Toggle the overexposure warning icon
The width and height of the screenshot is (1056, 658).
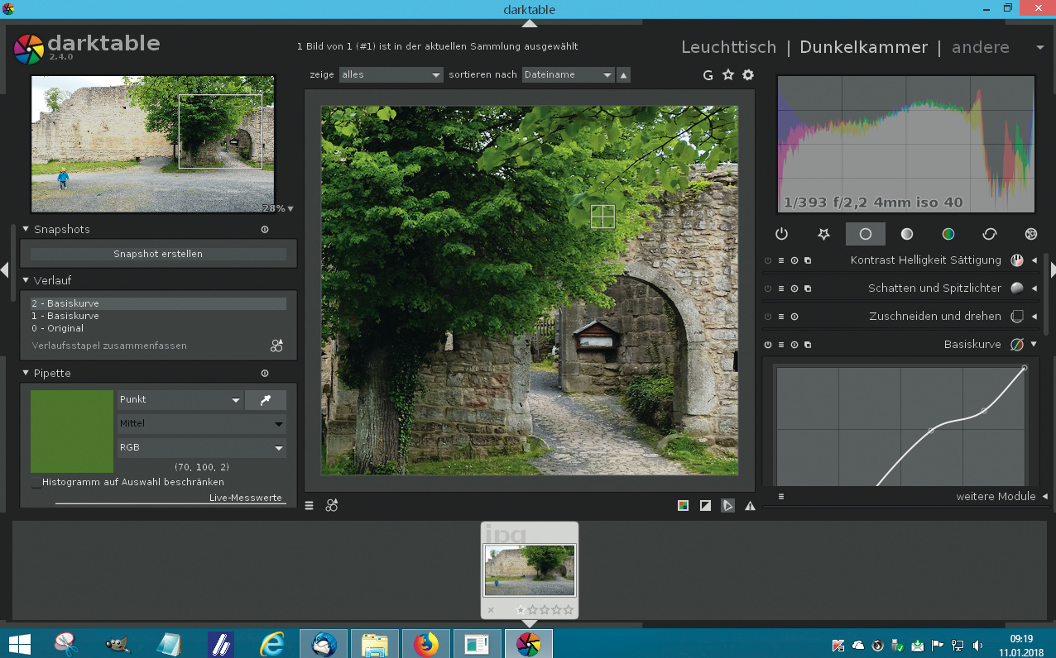pyautogui.click(x=705, y=506)
